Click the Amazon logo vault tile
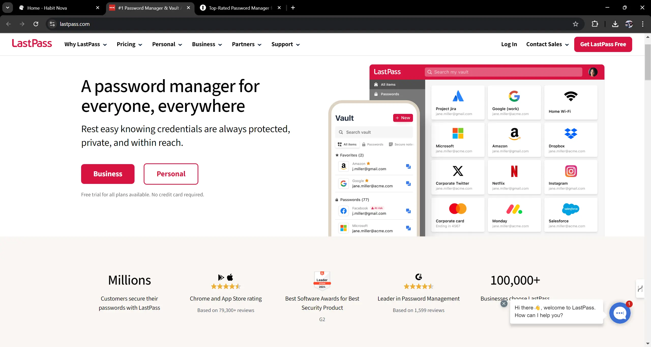This screenshot has height=347, width=651. [x=514, y=140]
